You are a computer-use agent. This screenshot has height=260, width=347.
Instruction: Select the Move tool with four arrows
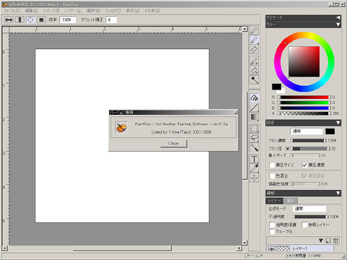(x=254, y=178)
